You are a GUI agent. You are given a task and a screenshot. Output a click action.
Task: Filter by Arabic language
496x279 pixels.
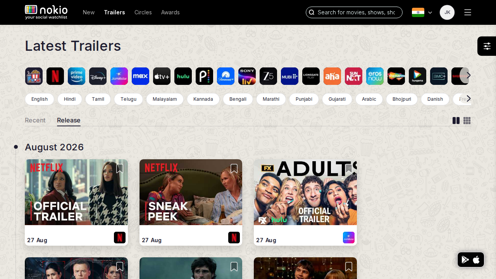tap(369, 99)
